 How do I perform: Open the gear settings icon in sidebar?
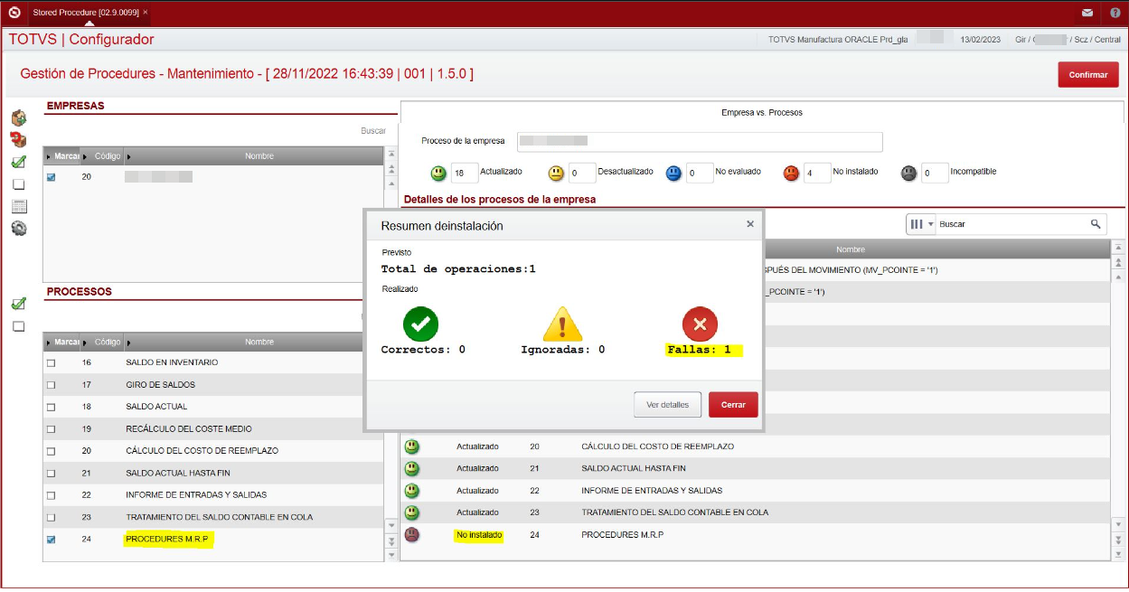click(x=18, y=229)
